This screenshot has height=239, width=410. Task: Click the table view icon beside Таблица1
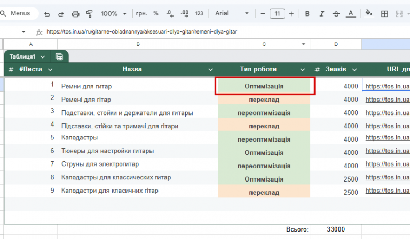59,56
